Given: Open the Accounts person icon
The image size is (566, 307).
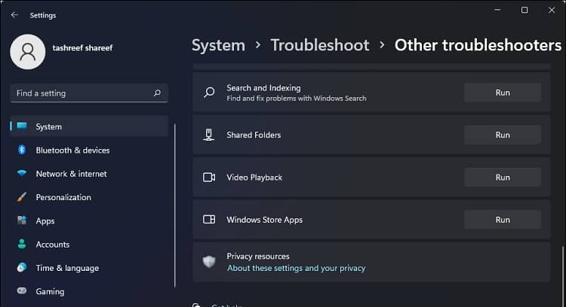Looking at the screenshot, I should pos(22,244).
